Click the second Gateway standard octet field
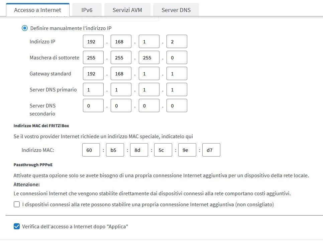This screenshot has height=251, width=323. pos(121,74)
